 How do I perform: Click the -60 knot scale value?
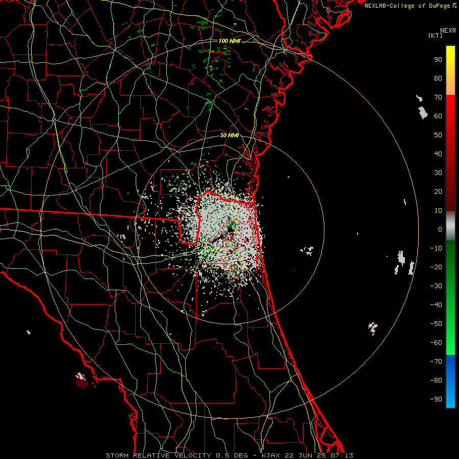click(436, 343)
